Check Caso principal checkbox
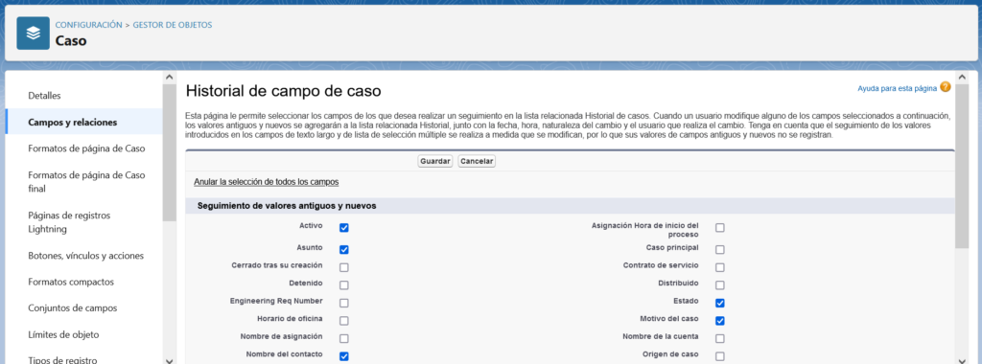This screenshot has width=982, height=364. point(720,250)
